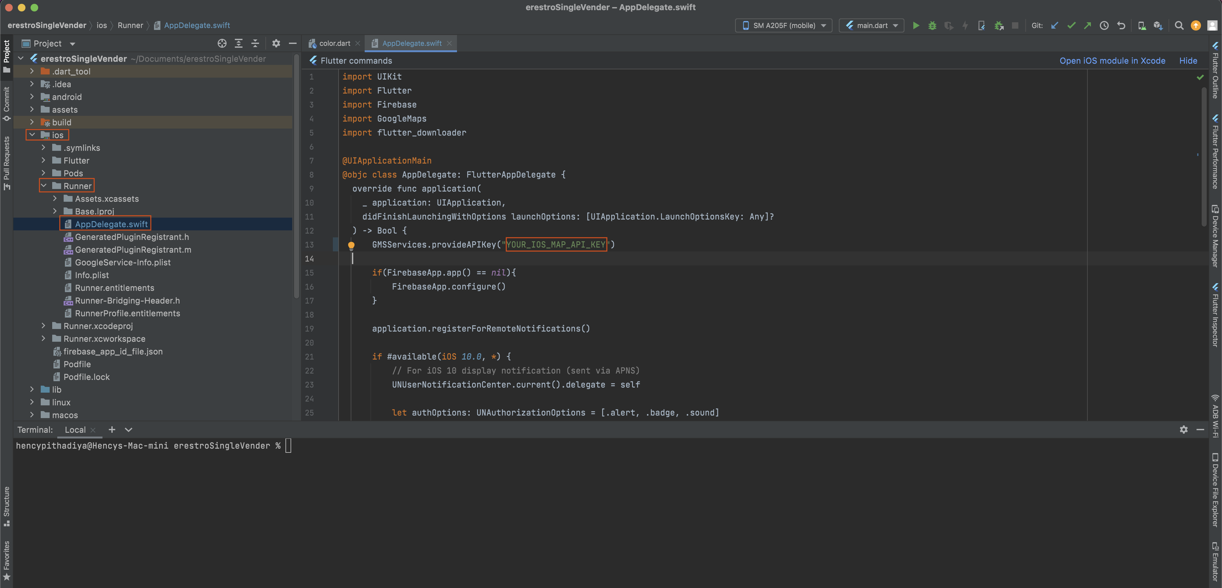The width and height of the screenshot is (1222, 588).
Task: Collapse the Runner folder in tree
Action: (x=44, y=185)
